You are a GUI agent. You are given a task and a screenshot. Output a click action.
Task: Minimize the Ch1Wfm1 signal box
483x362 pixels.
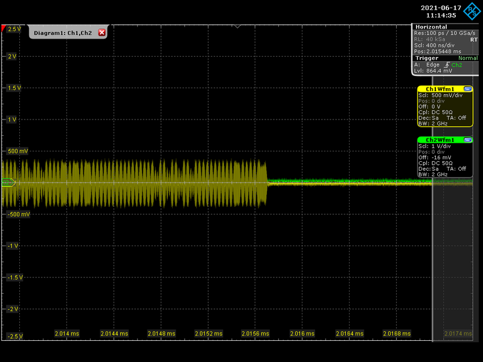pos(467,89)
